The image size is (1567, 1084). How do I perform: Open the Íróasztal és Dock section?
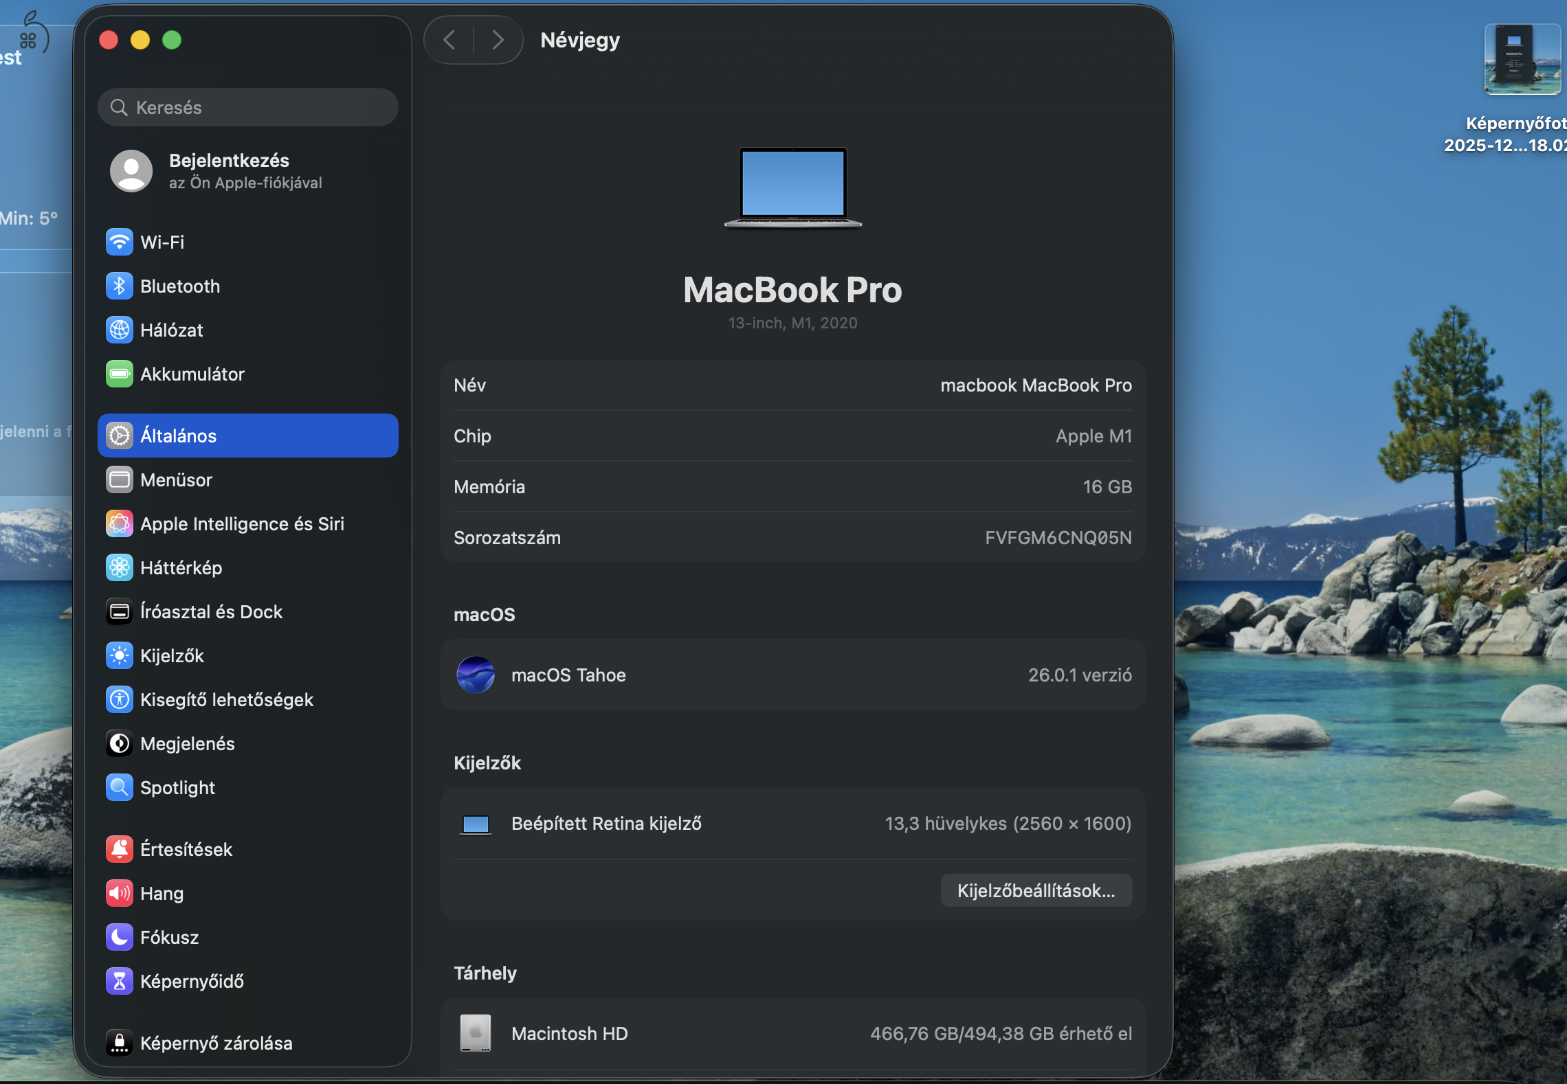pos(211,611)
